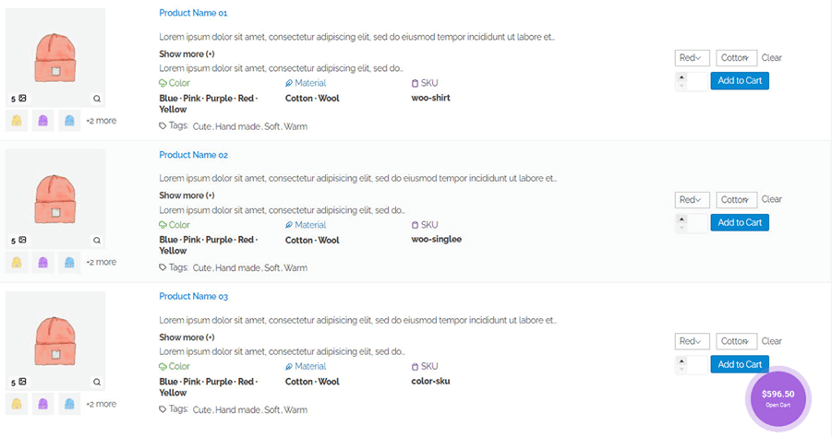Open gallery count icon on Product 03 image

pos(22,383)
